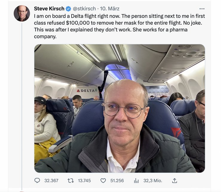Click the 32,3 Mio. views count
This screenshot has width=221, height=192.
click(x=153, y=181)
